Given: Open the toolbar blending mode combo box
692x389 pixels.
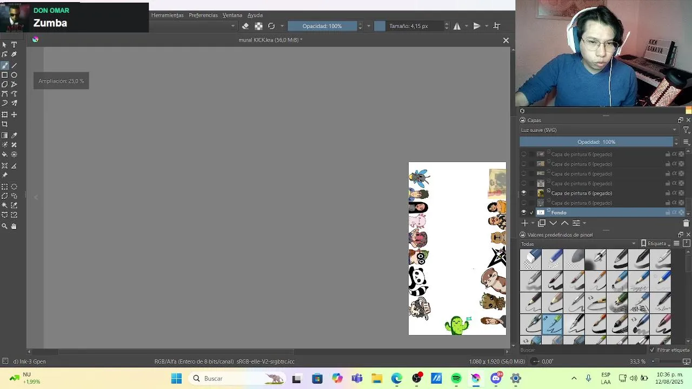Looking at the screenshot, I should (x=193, y=26).
